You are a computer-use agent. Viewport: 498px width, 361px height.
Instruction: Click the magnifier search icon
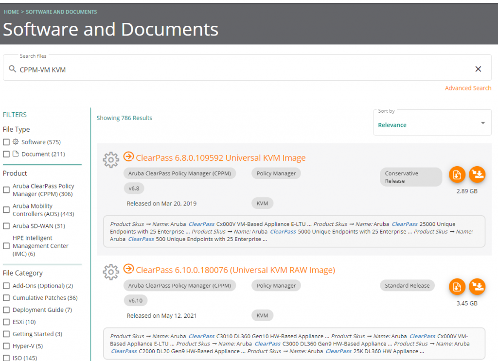pyautogui.click(x=13, y=69)
